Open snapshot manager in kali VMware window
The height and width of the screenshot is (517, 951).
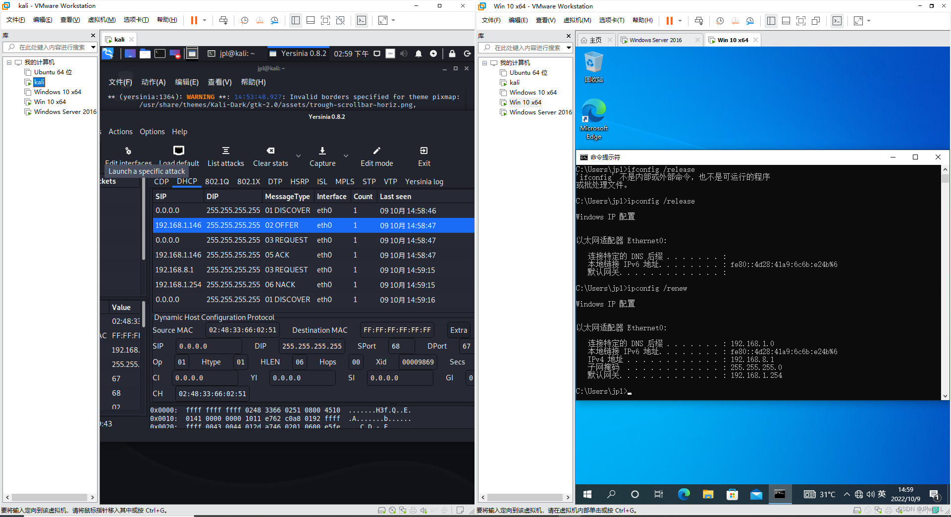274,20
